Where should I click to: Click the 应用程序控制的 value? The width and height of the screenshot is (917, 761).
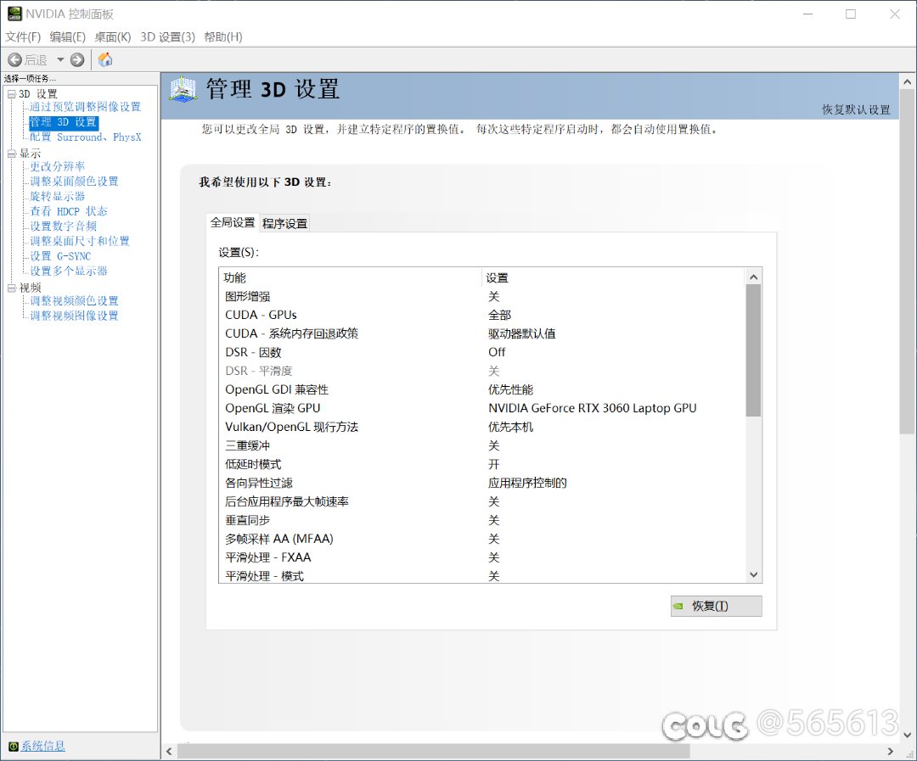coord(527,484)
